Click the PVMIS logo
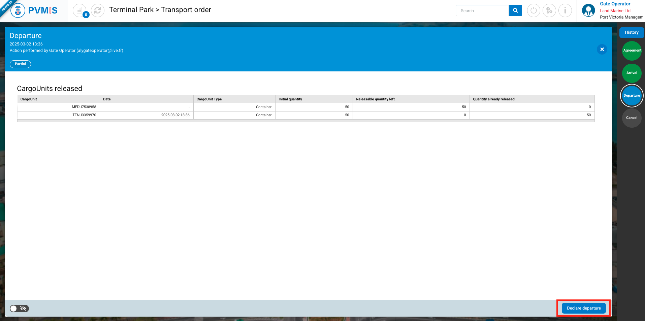This screenshot has height=321, width=645. [x=34, y=10]
